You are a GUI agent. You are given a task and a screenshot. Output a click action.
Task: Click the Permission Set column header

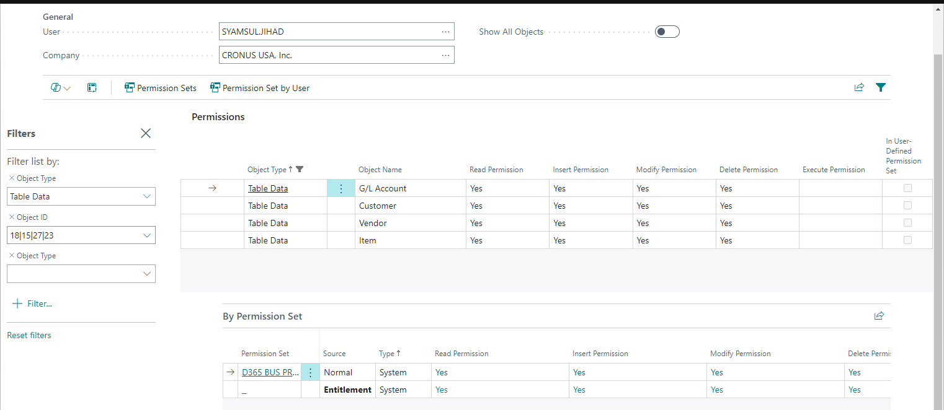point(265,354)
